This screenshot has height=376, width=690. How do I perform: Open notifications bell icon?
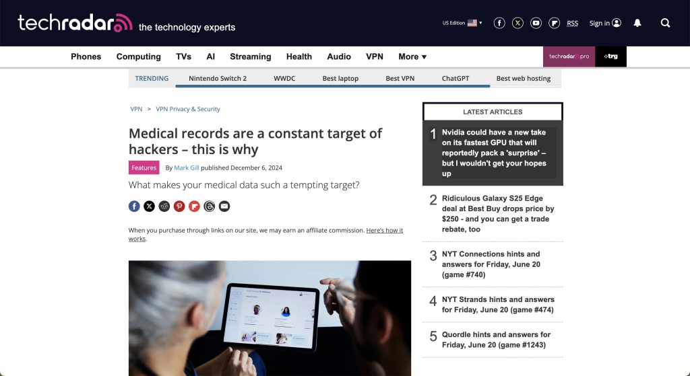[x=637, y=23]
